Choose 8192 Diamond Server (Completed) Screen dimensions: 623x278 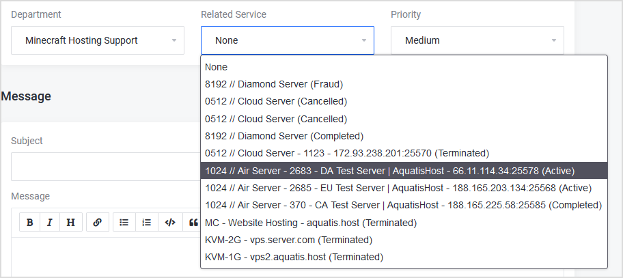click(404, 136)
